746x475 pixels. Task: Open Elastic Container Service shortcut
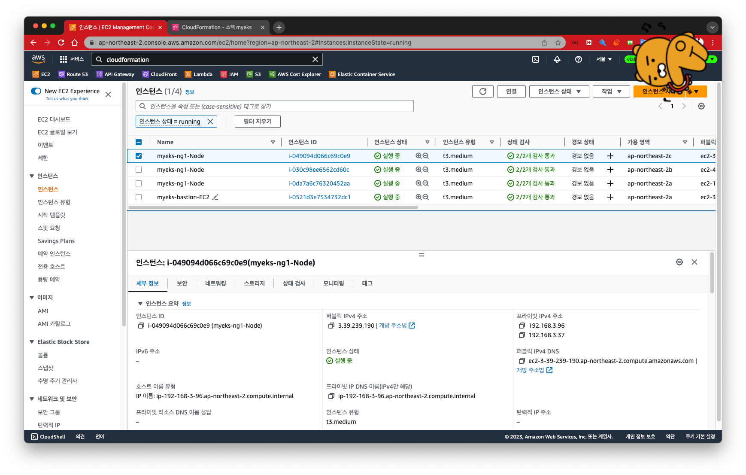click(362, 74)
